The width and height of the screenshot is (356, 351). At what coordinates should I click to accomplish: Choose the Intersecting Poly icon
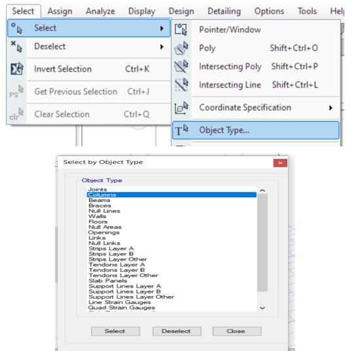tap(181, 66)
